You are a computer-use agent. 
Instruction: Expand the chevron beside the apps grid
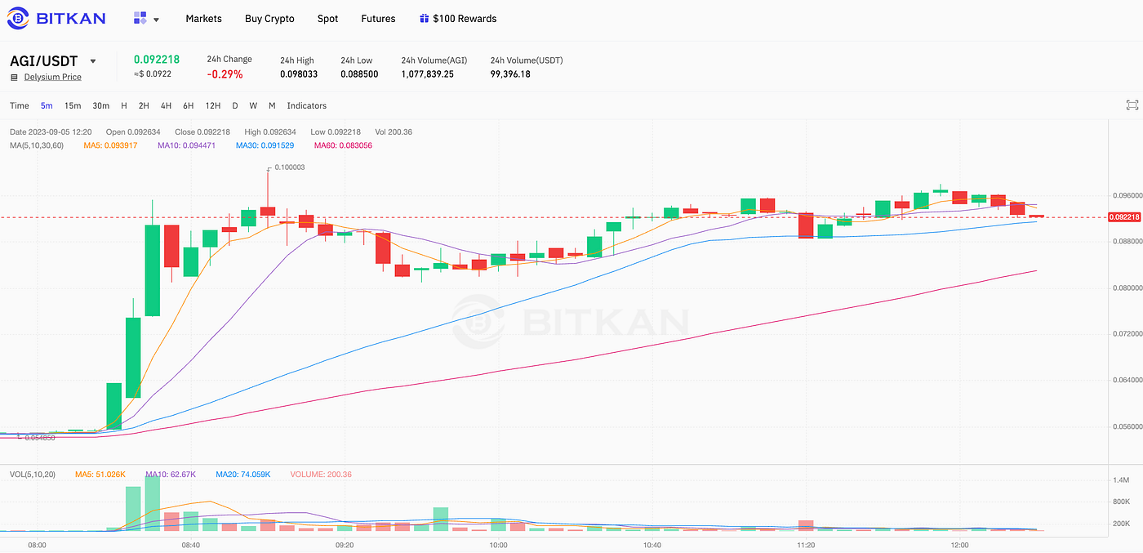pos(158,19)
